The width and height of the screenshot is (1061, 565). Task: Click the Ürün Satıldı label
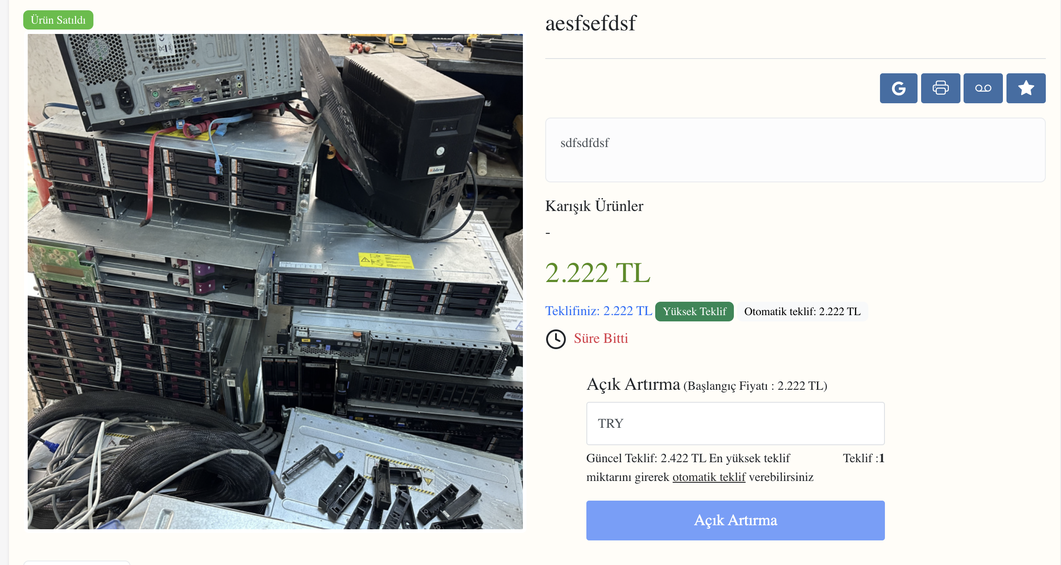coord(58,20)
